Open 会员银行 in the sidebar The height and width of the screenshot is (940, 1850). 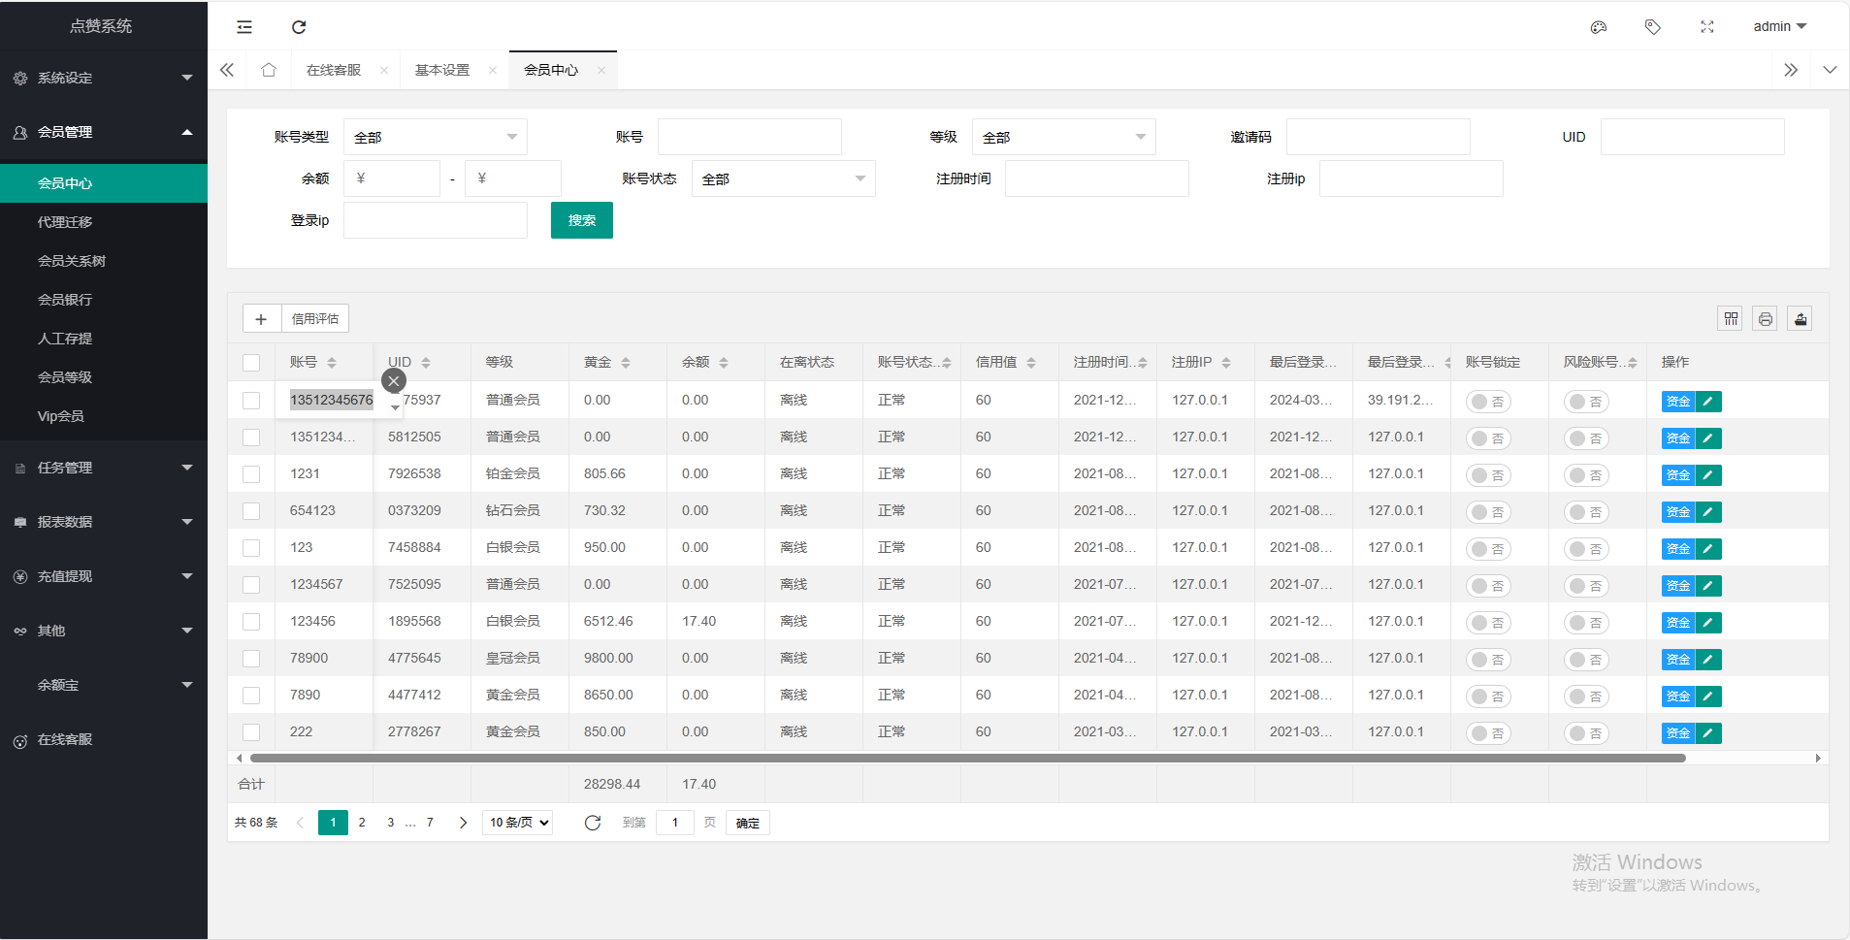65,300
